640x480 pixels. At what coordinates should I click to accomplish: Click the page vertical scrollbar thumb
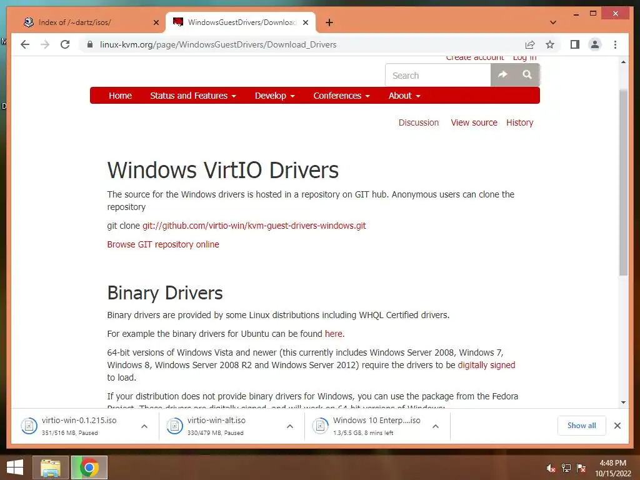click(x=623, y=182)
